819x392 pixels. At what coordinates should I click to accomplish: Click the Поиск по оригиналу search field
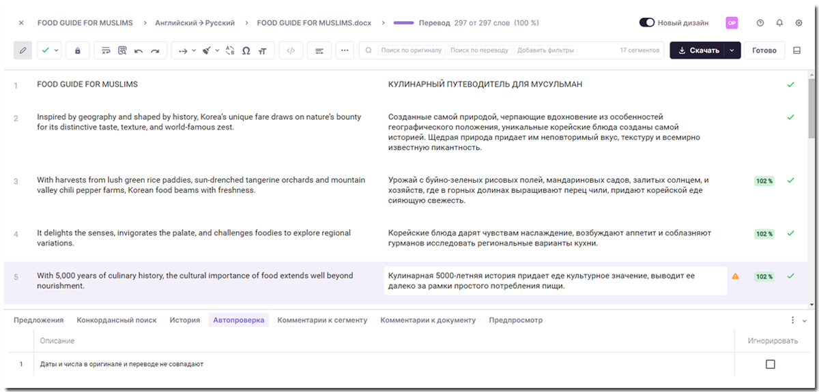point(411,50)
